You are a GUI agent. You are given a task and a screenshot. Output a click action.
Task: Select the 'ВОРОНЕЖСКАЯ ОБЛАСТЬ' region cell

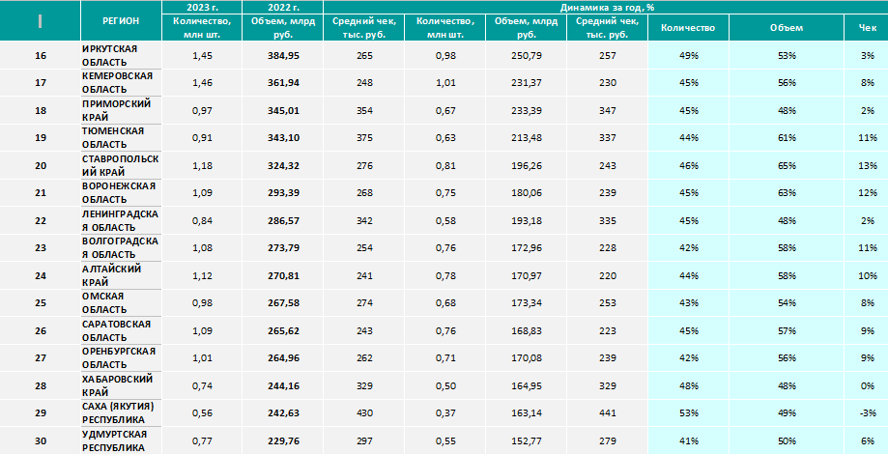tap(121, 192)
